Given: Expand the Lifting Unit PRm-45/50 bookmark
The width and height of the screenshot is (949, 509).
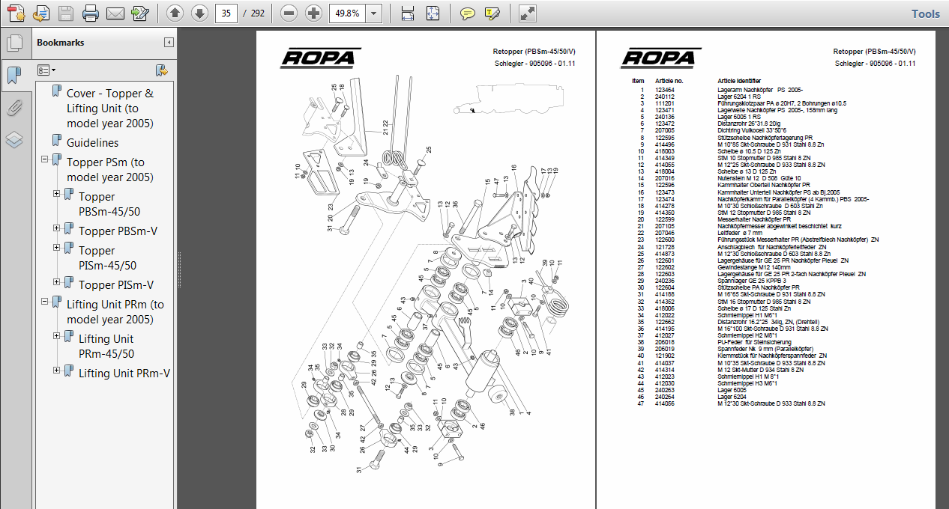Looking at the screenshot, I should [56, 336].
